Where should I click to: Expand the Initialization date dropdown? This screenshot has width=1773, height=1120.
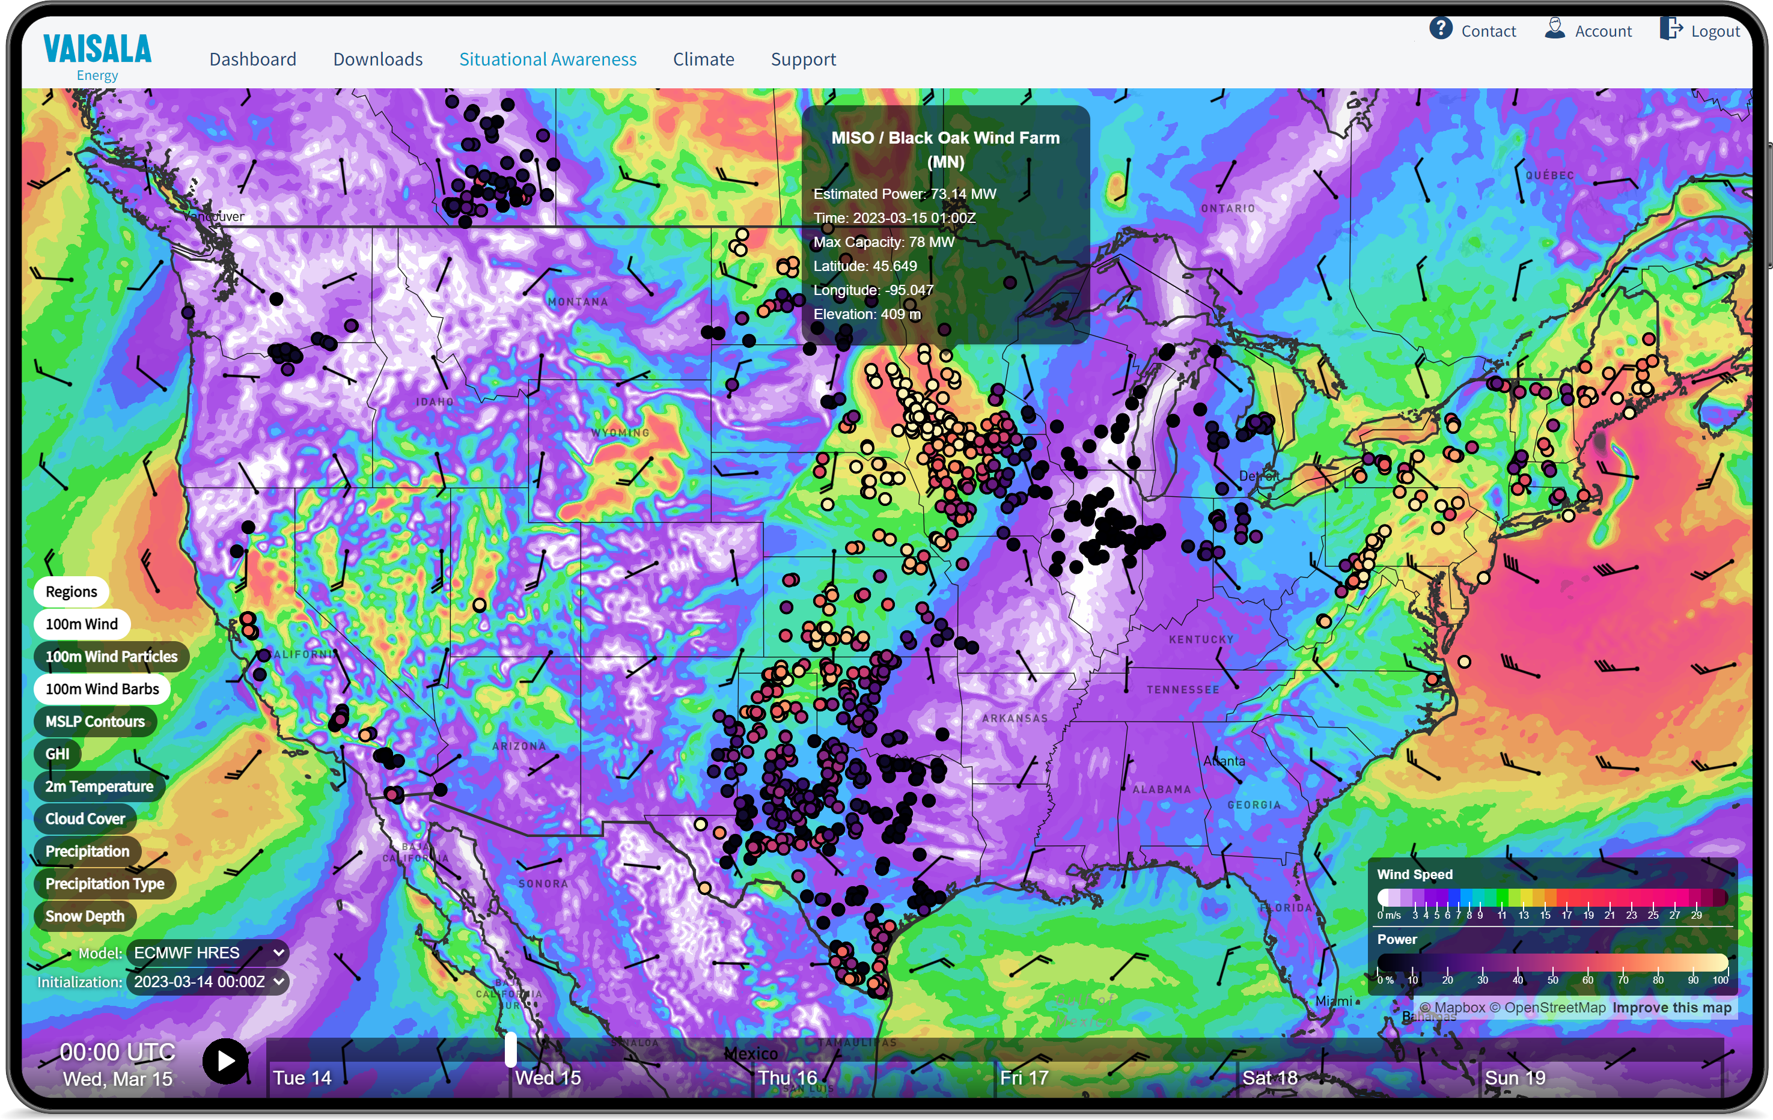[207, 982]
